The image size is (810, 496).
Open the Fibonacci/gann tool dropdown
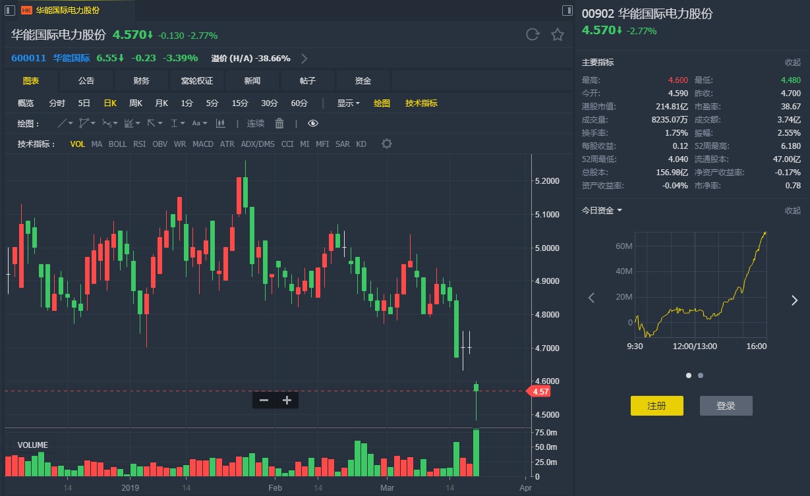132,123
